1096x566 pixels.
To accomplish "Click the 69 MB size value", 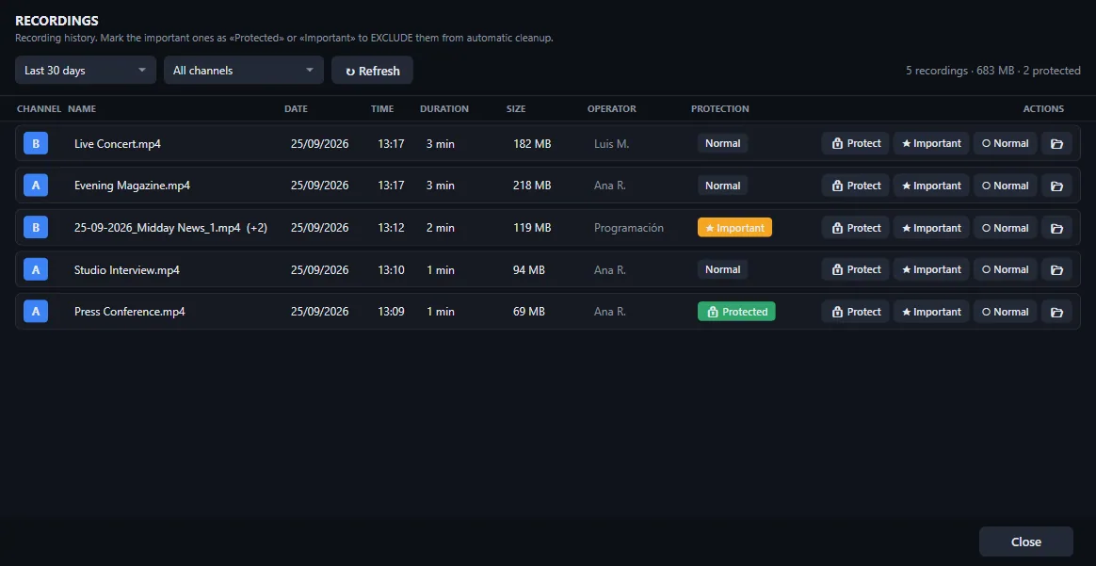I will [x=529, y=312].
